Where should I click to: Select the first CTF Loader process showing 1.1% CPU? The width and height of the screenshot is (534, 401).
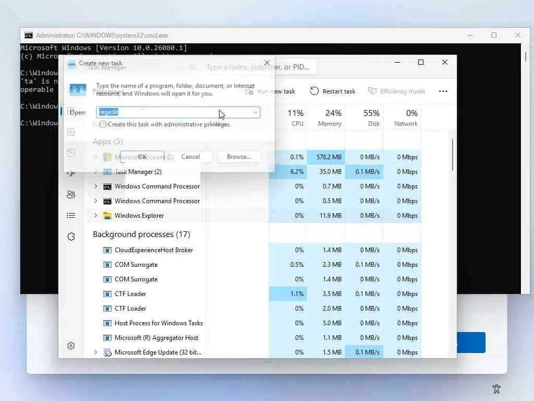[254, 294]
